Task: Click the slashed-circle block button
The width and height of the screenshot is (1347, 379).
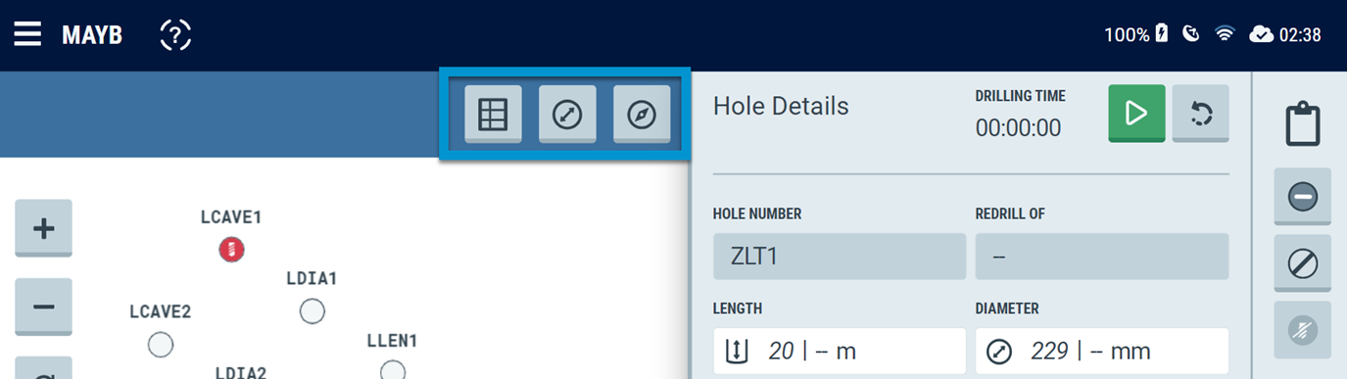Action: (1302, 263)
